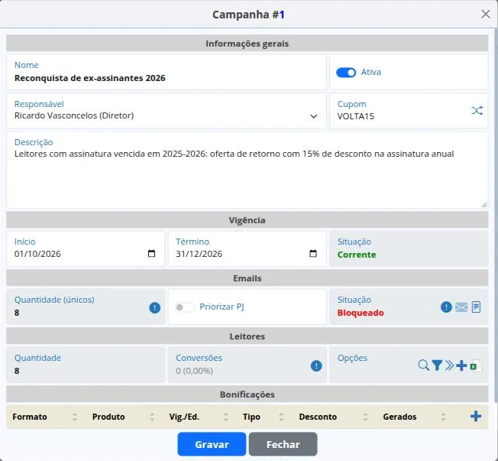Click the envelope send-email icon

coord(461,307)
